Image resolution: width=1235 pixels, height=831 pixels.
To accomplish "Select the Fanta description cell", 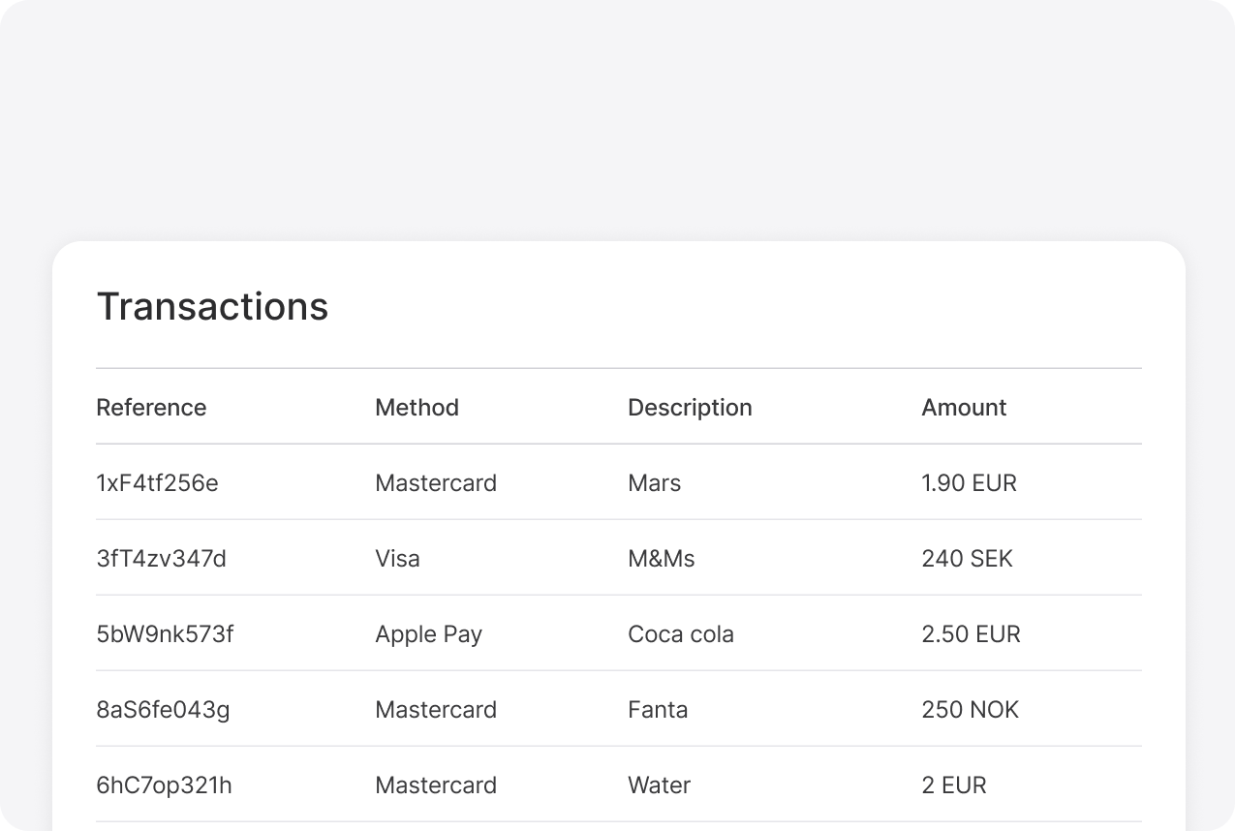I will tap(658, 710).
